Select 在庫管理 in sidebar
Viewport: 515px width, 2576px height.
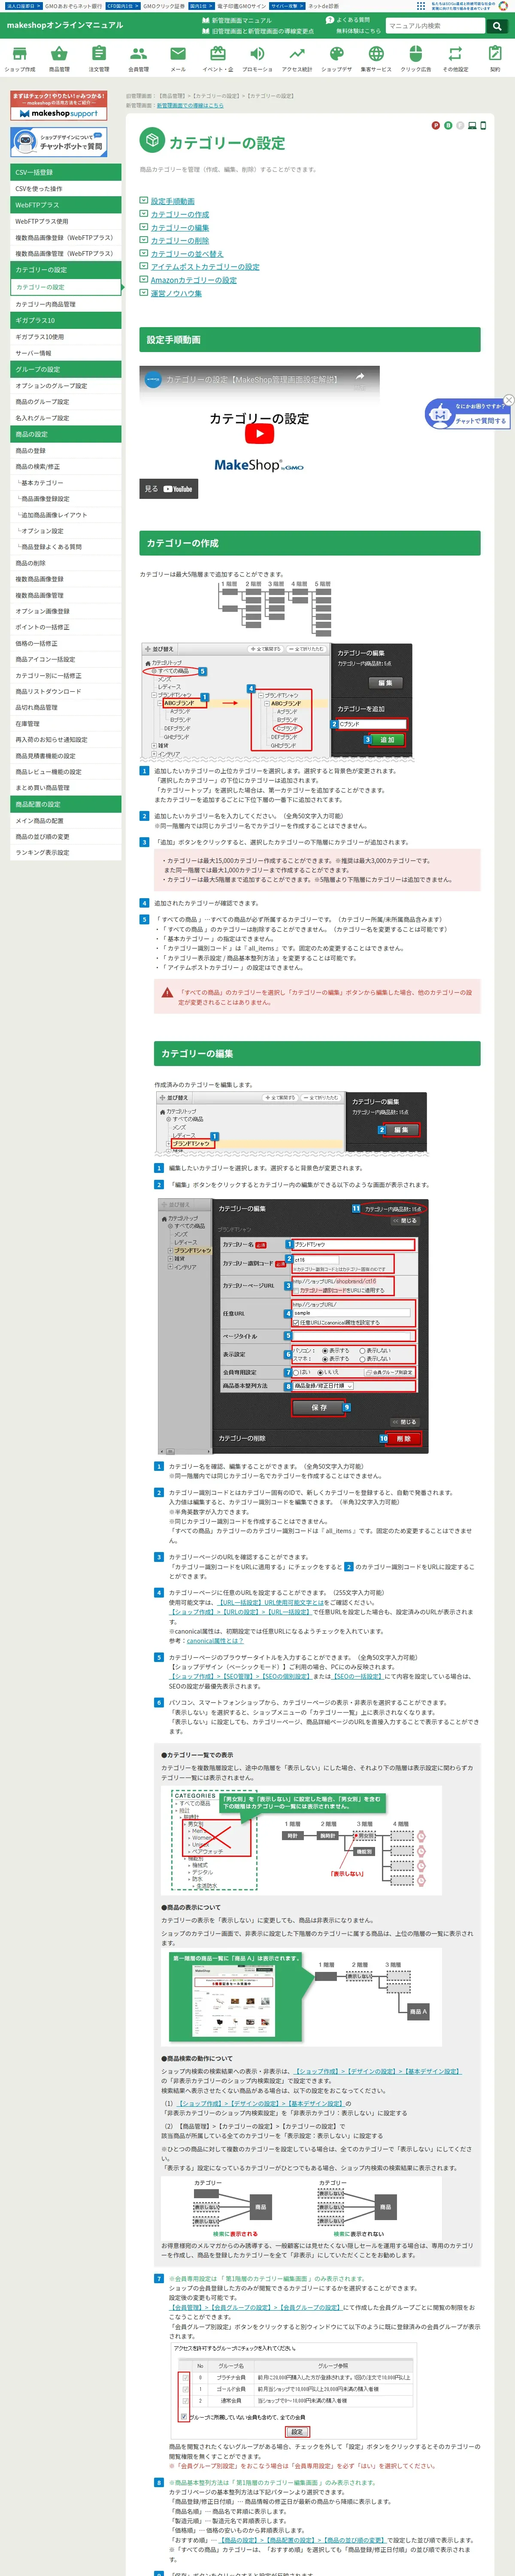coord(66,724)
